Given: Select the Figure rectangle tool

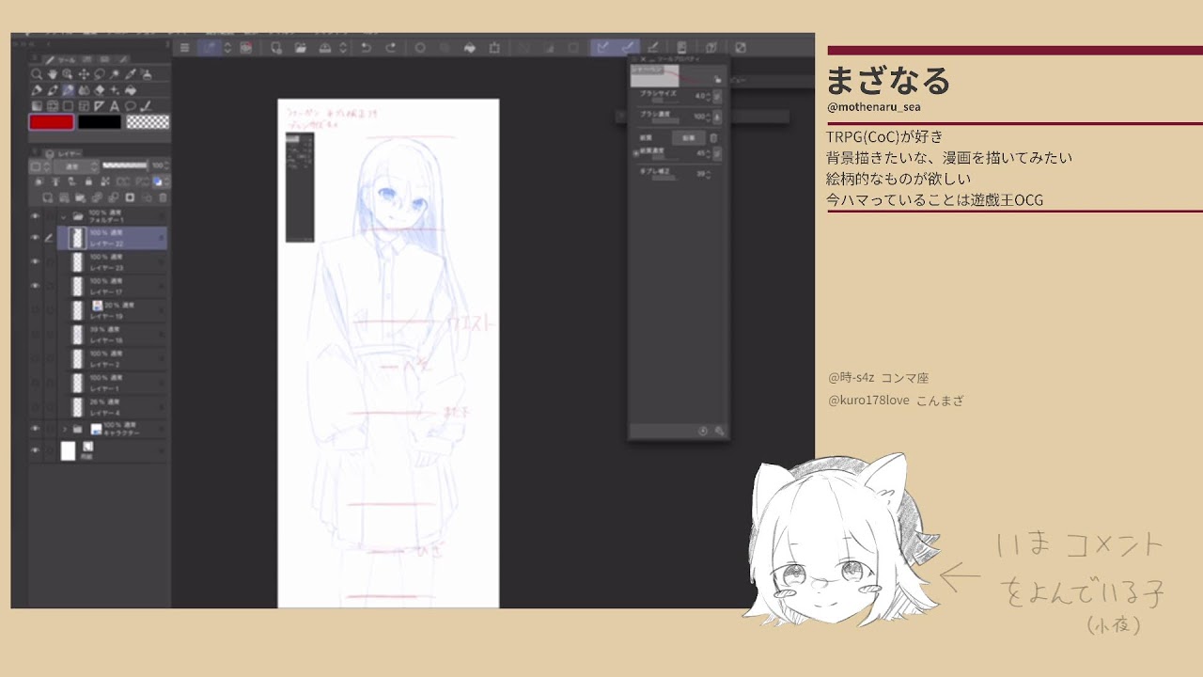Looking at the screenshot, I should click(x=68, y=106).
